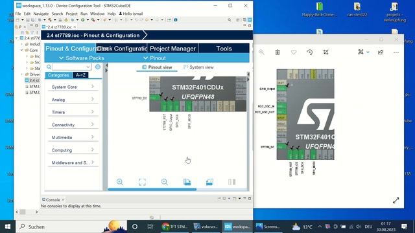Expand the Timers category

(x=73, y=112)
